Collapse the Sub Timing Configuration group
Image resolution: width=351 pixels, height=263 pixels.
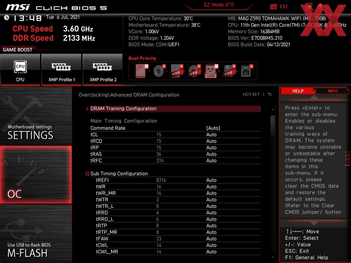pos(87,174)
